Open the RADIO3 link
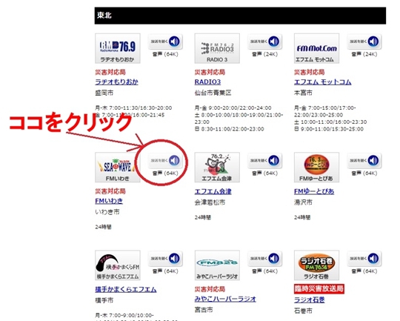The height and width of the screenshot is (321, 400). pos(207,82)
